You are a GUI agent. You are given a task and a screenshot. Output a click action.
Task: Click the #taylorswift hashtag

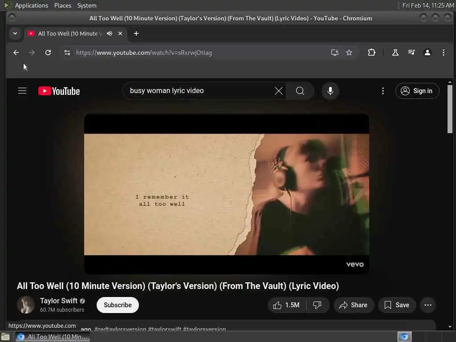pos(165,329)
